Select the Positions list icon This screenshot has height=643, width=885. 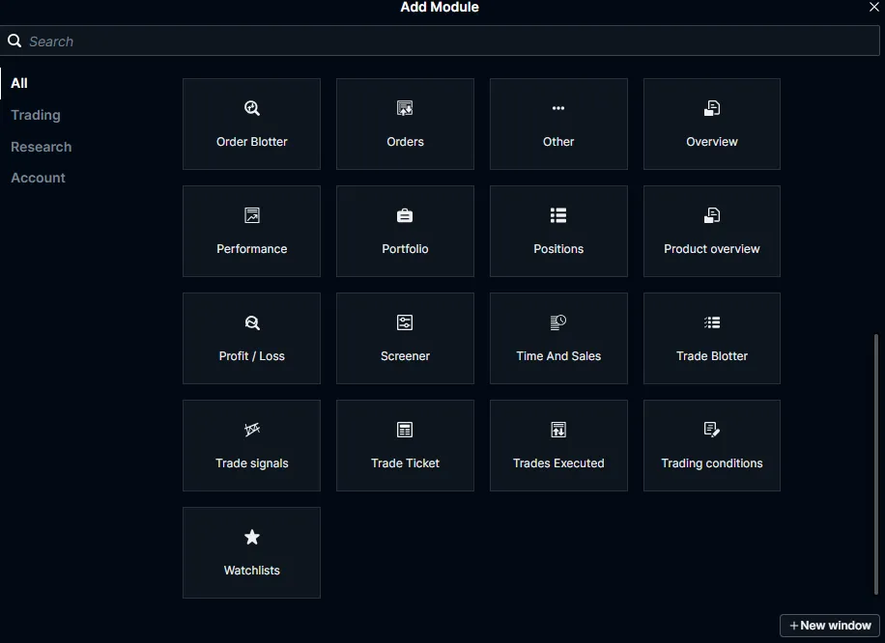click(x=558, y=215)
